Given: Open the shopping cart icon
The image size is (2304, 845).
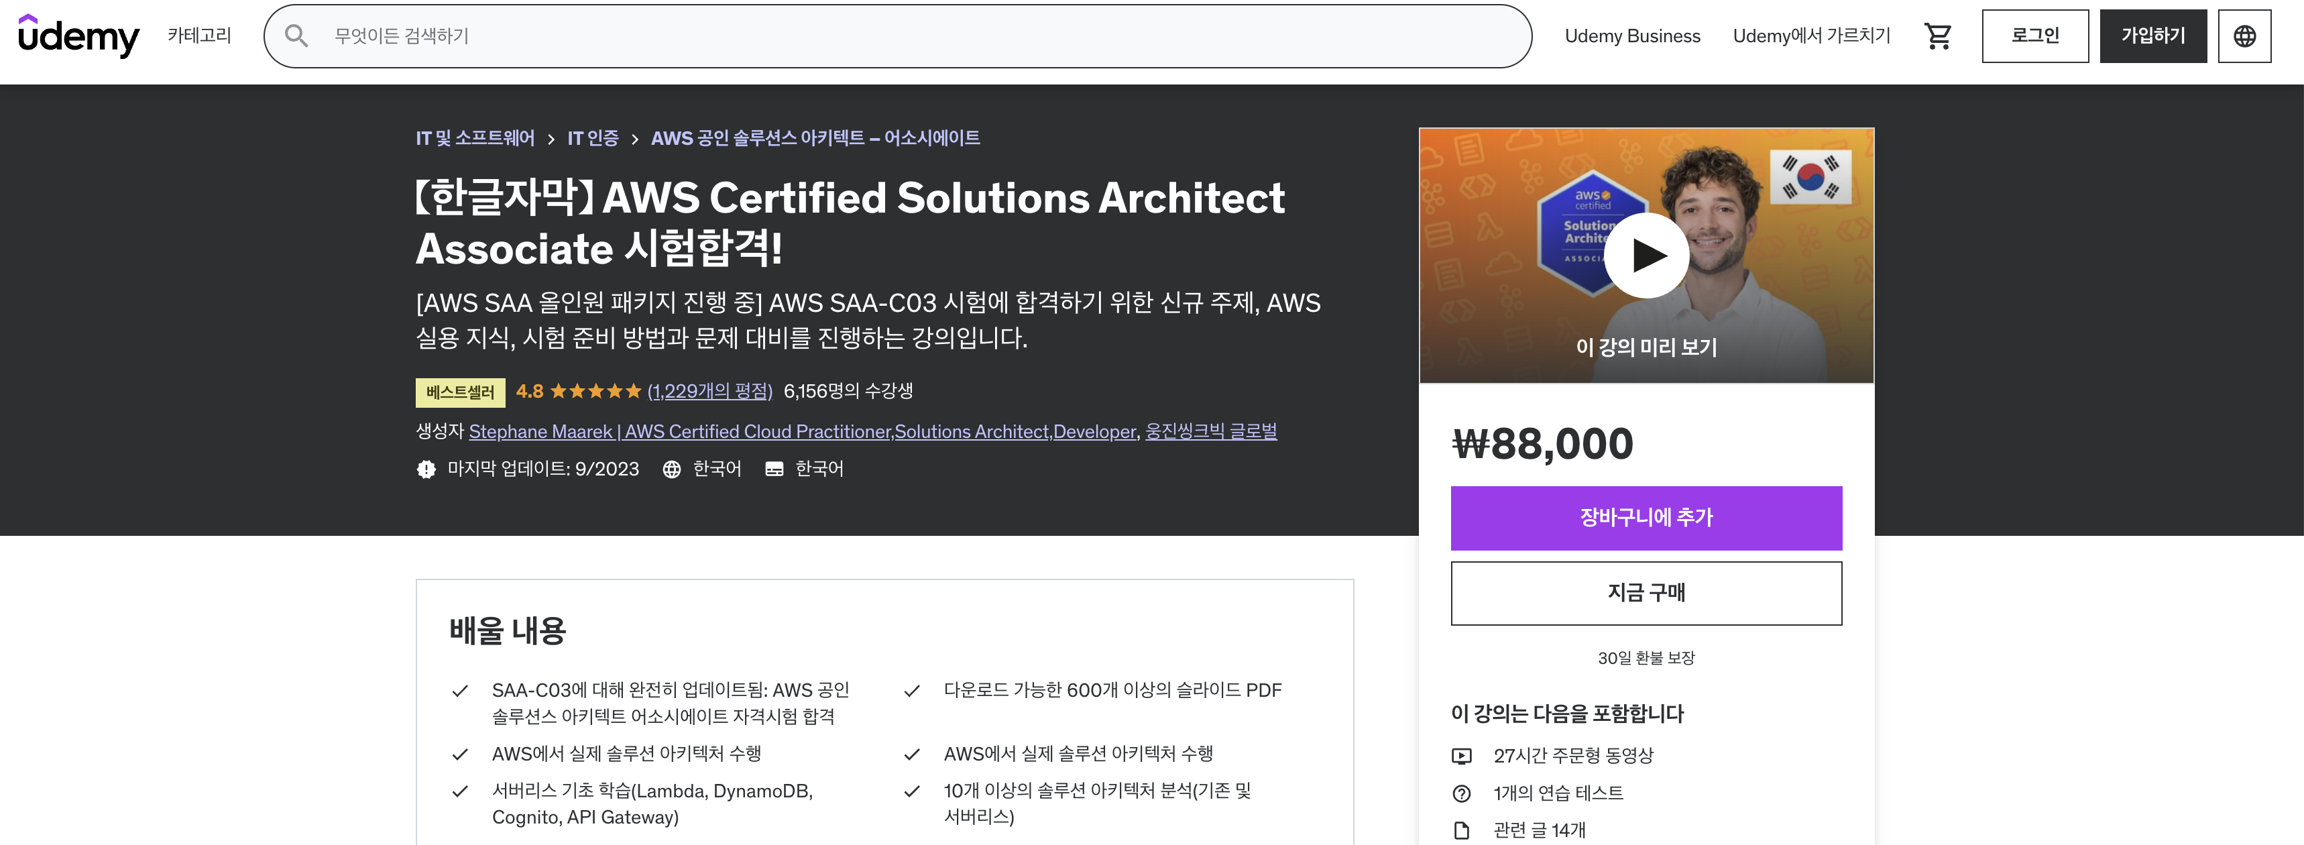Looking at the screenshot, I should pos(1937,36).
